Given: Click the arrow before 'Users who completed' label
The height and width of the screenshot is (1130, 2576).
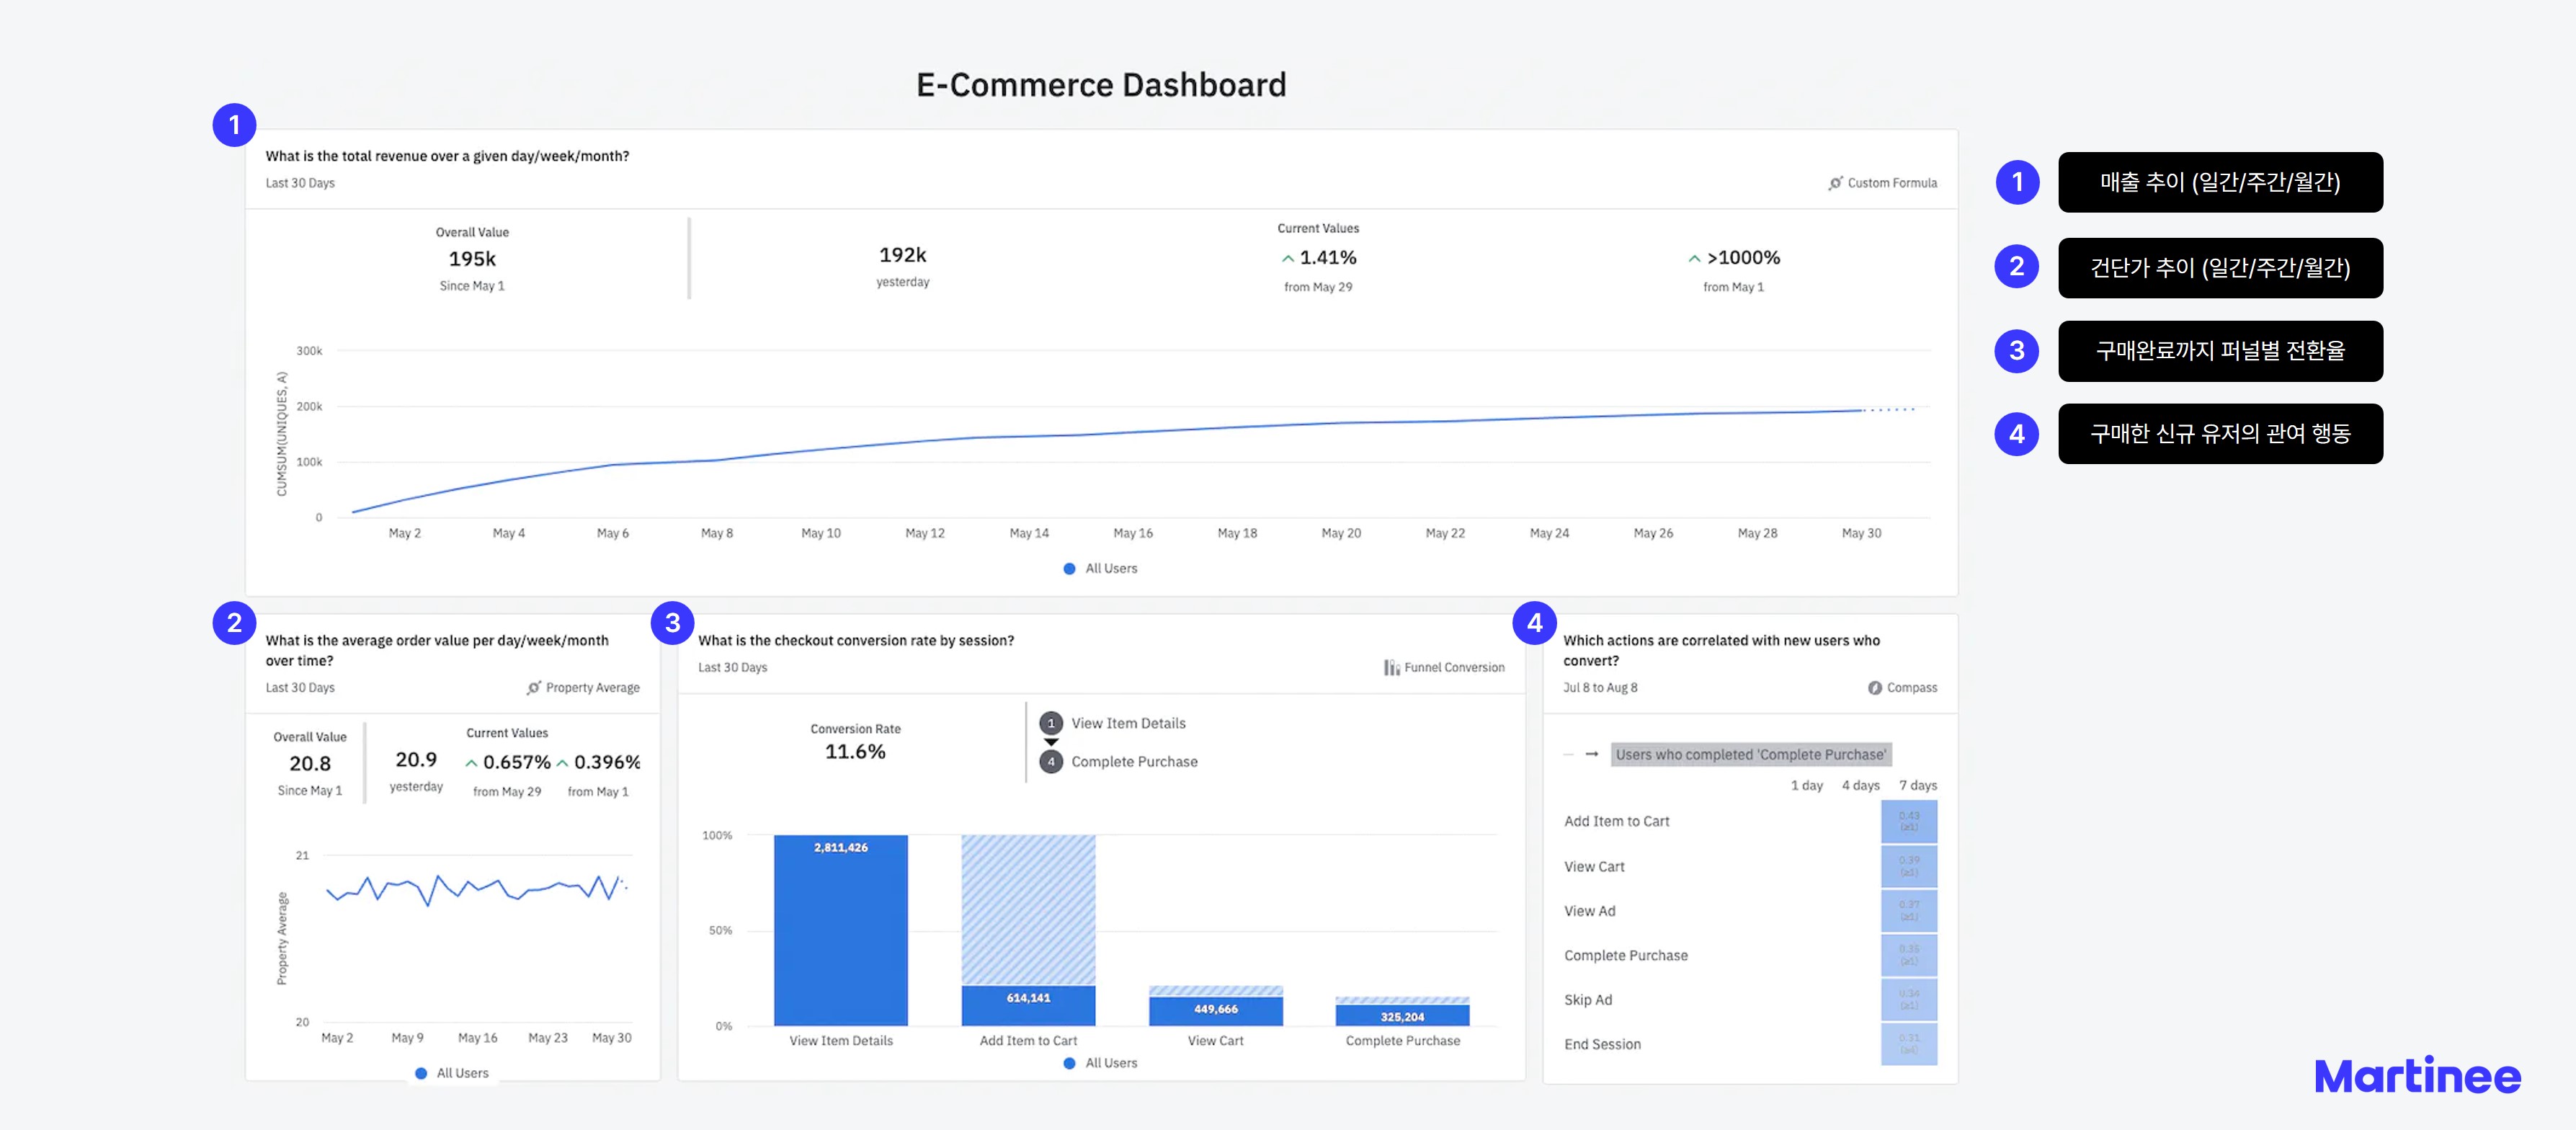Looking at the screenshot, I should tap(1591, 754).
